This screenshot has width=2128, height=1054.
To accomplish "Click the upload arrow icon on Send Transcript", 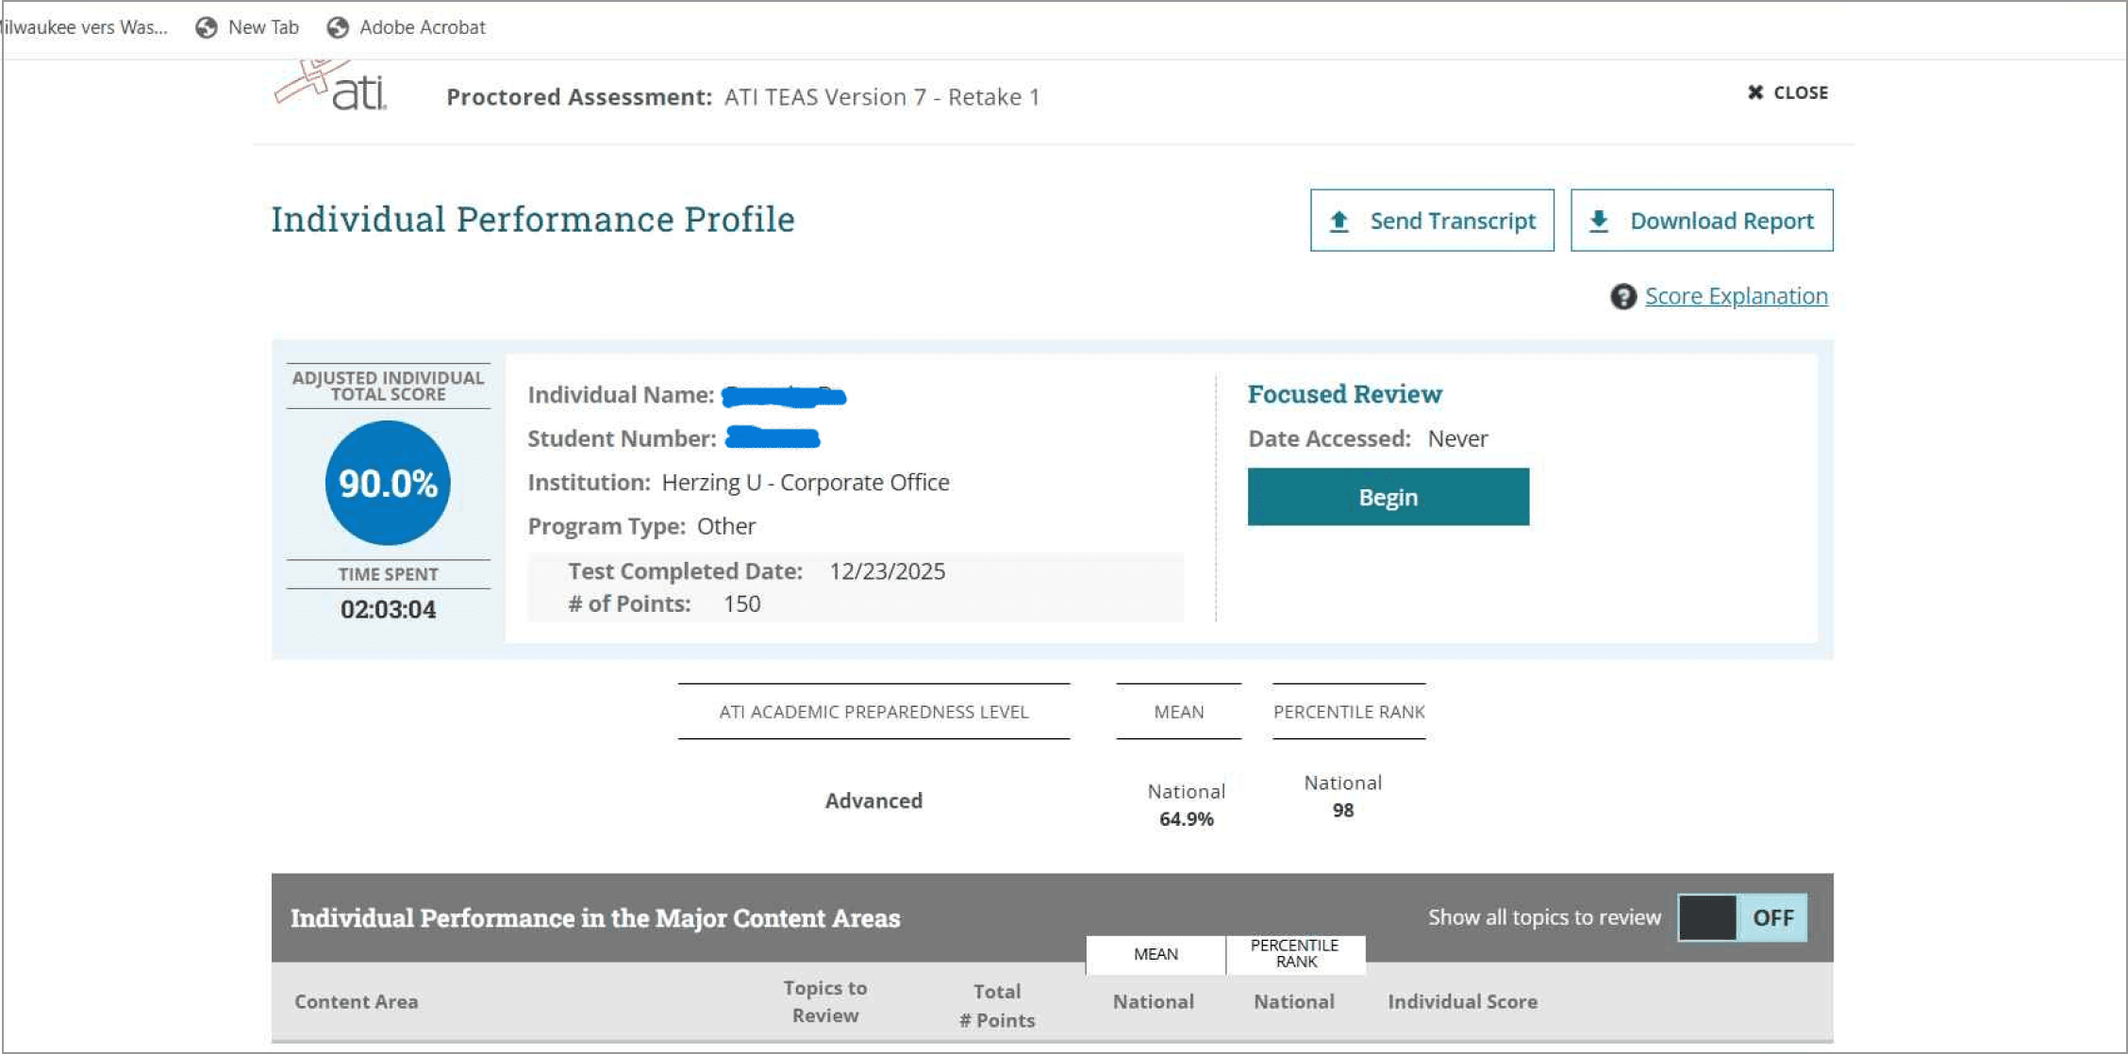I will point(1338,222).
